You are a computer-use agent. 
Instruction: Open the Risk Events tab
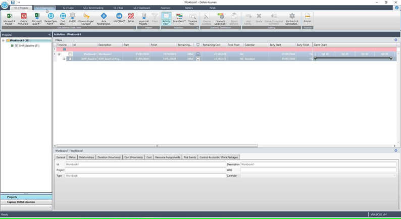point(190,157)
